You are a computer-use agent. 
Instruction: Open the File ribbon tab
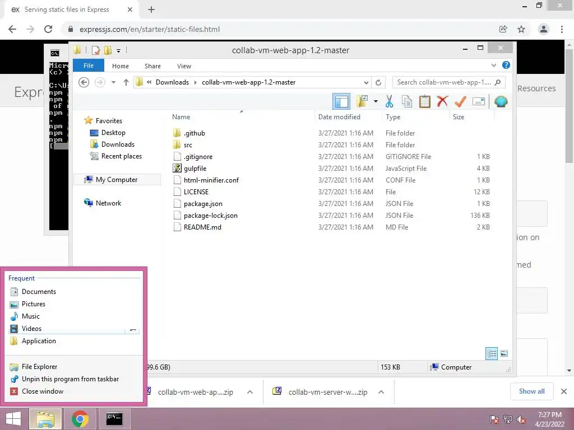88,66
